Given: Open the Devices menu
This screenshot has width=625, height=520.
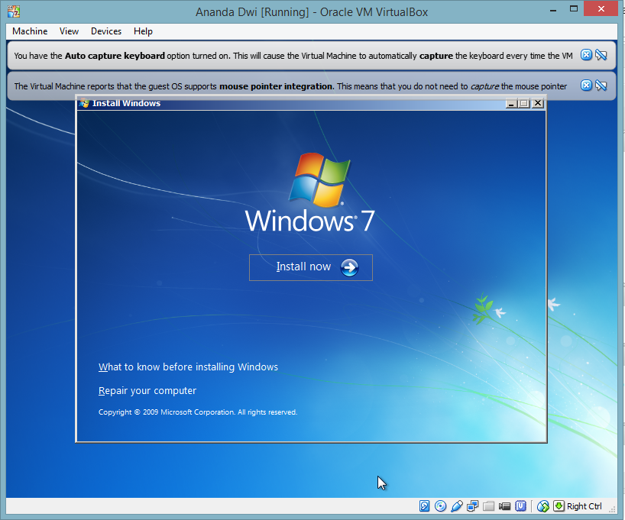Looking at the screenshot, I should pyautogui.click(x=106, y=31).
